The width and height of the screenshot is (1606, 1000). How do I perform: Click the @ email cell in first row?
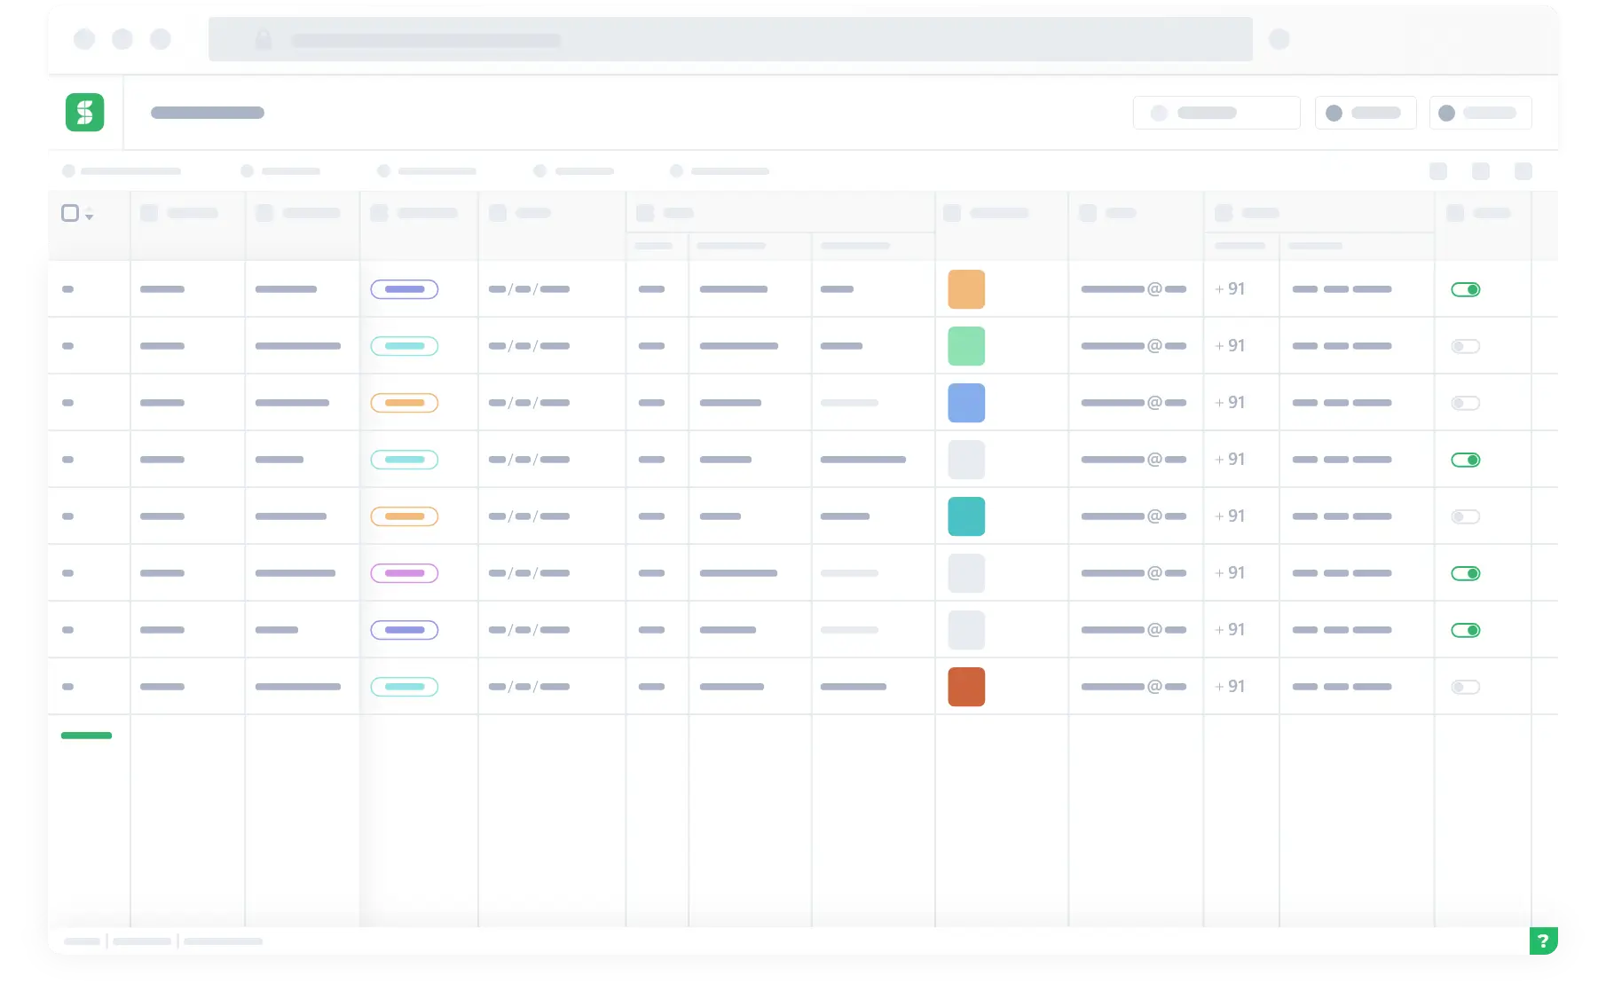1134,289
